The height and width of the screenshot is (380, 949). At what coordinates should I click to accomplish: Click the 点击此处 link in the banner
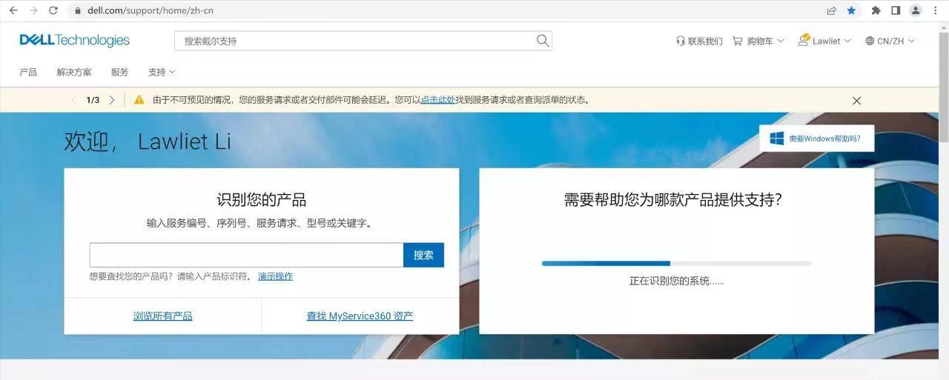[x=438, y=100]
